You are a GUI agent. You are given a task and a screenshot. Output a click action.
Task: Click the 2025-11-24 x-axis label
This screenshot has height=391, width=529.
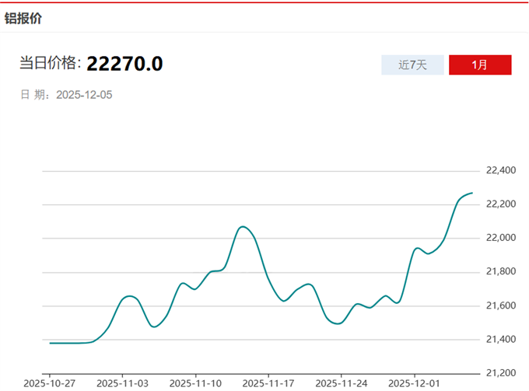(340, 383)
